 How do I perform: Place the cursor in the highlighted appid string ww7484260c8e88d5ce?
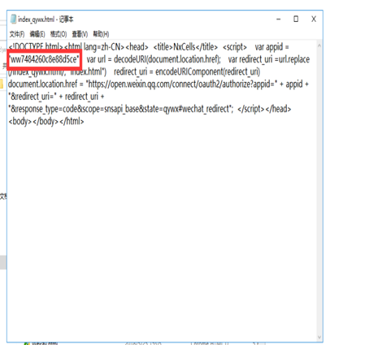click(x=45, y=59)
